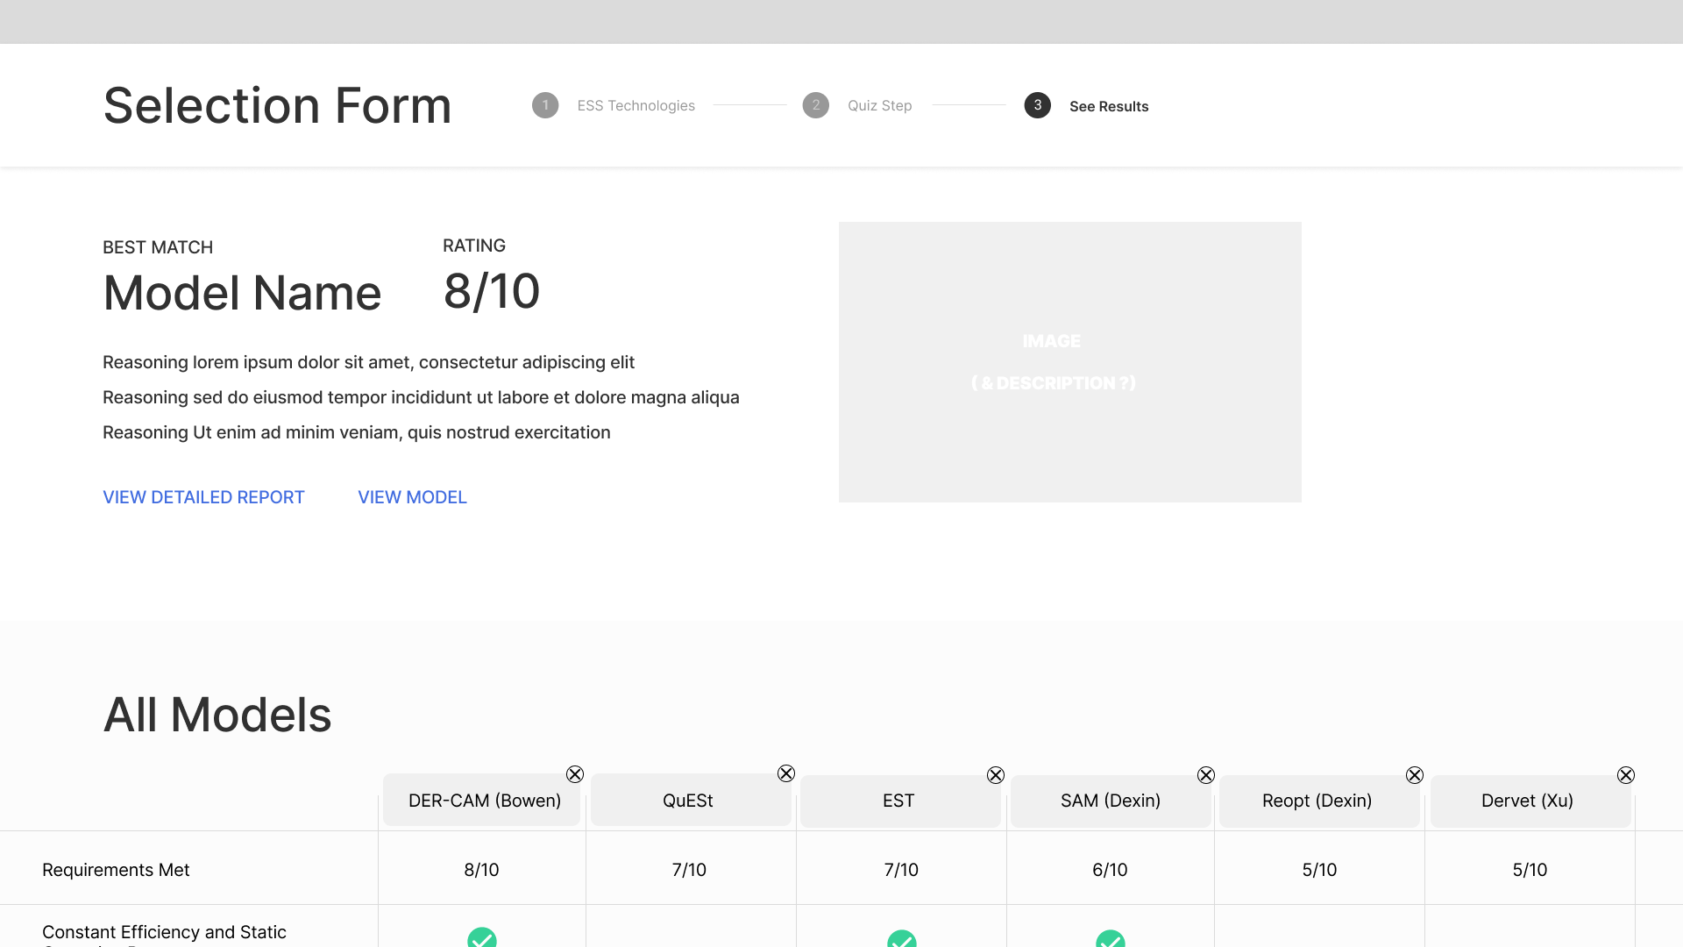Select the See Results step

pyautogui.click(x=1108, y=106)
